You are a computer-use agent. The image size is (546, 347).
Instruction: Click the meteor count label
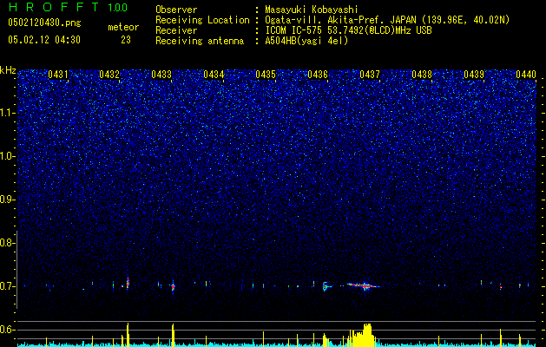click(123, 27)
